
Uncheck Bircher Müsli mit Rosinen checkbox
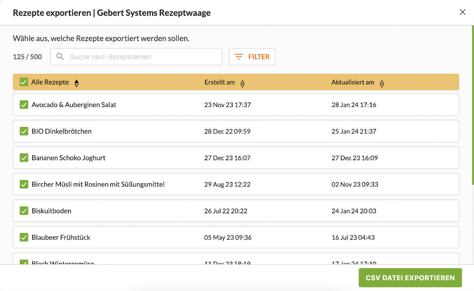tap(24, 184)
